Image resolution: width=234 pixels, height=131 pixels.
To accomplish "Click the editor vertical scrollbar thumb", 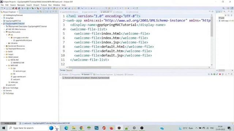I will coord(212,26).
